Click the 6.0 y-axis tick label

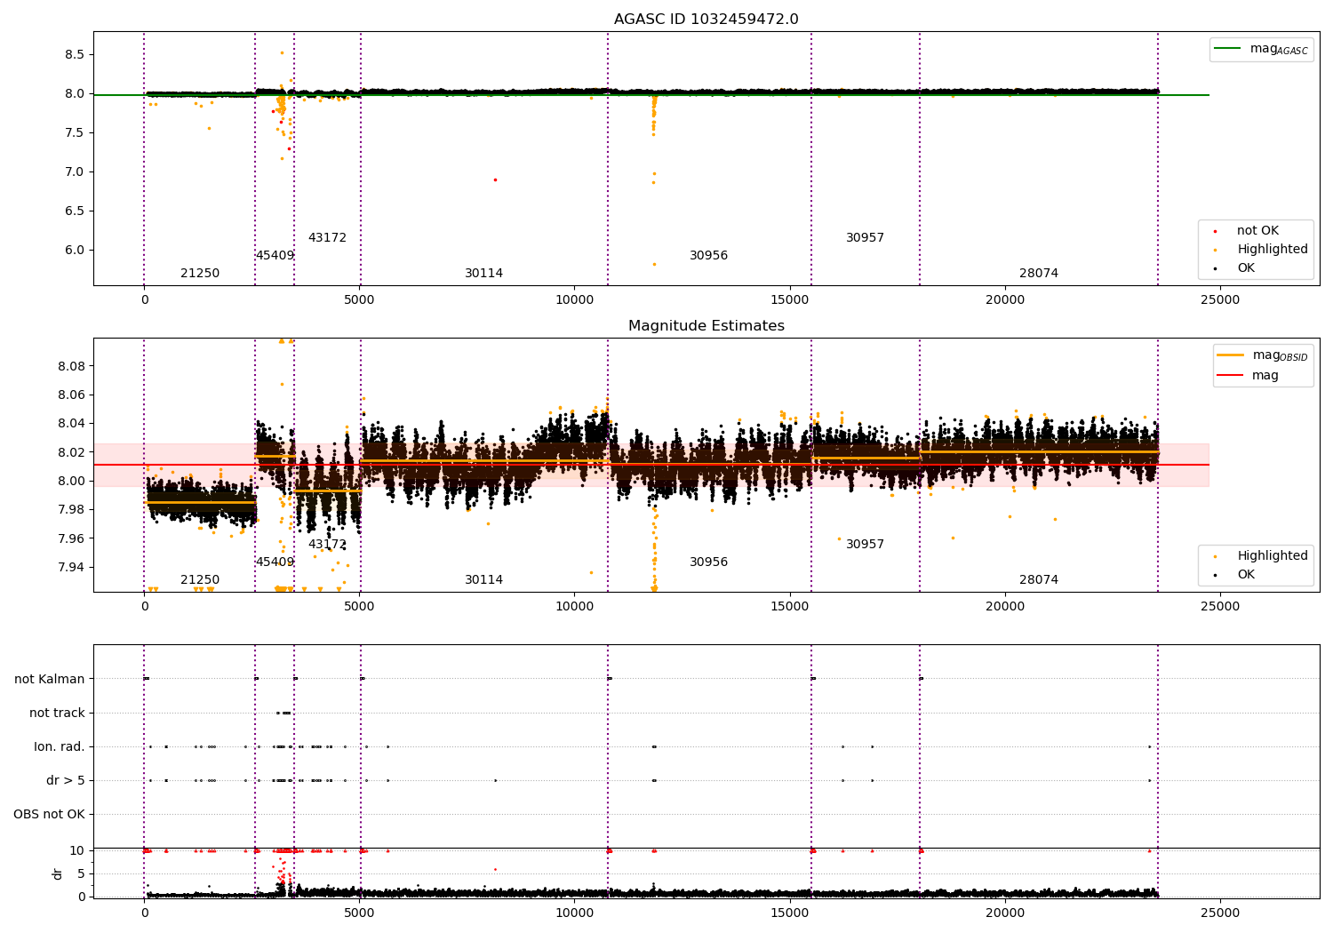click(75, 250)
